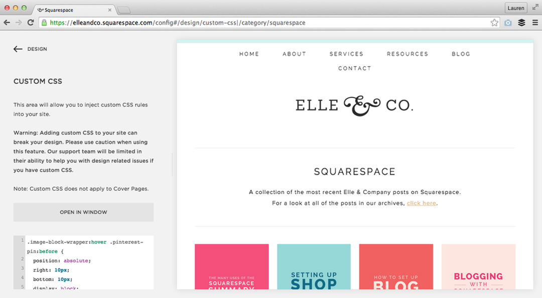Click the Elle & Co. logo
Screen dimensions: 542x298
point(355,105)
